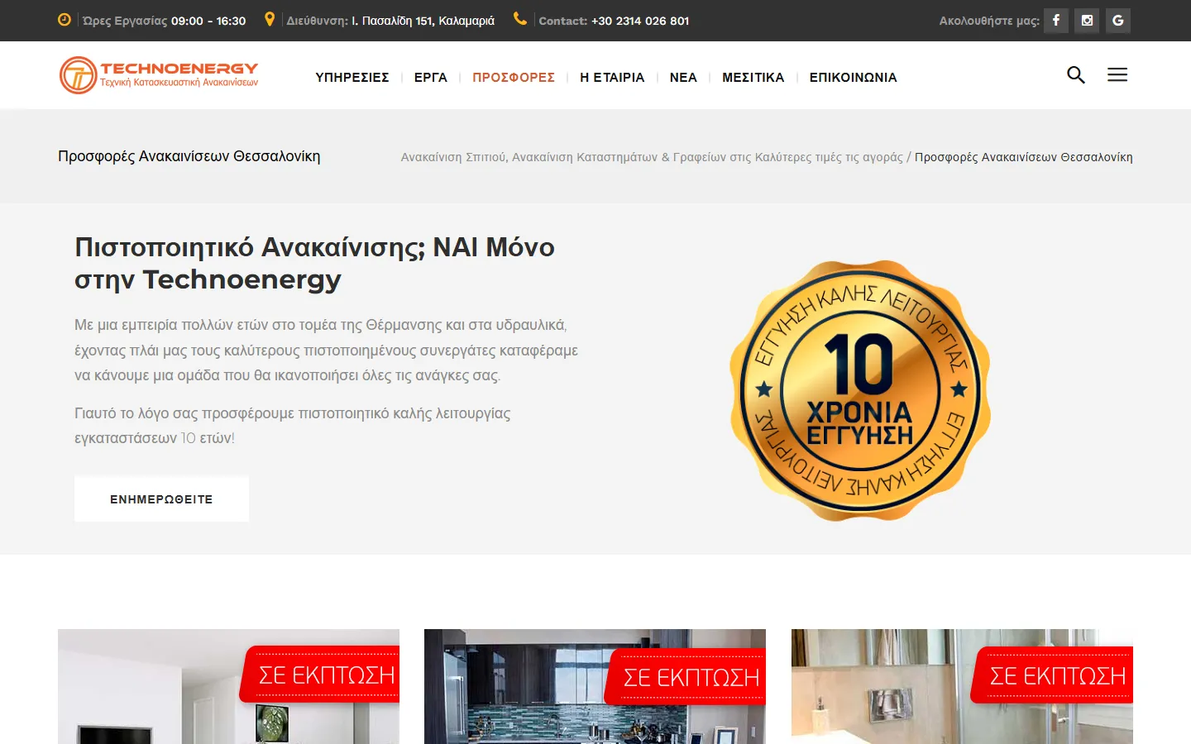Click the search magnifier icon
Image resolution: width=1191 pixels, height=744 pixels.
point(1075,75)
